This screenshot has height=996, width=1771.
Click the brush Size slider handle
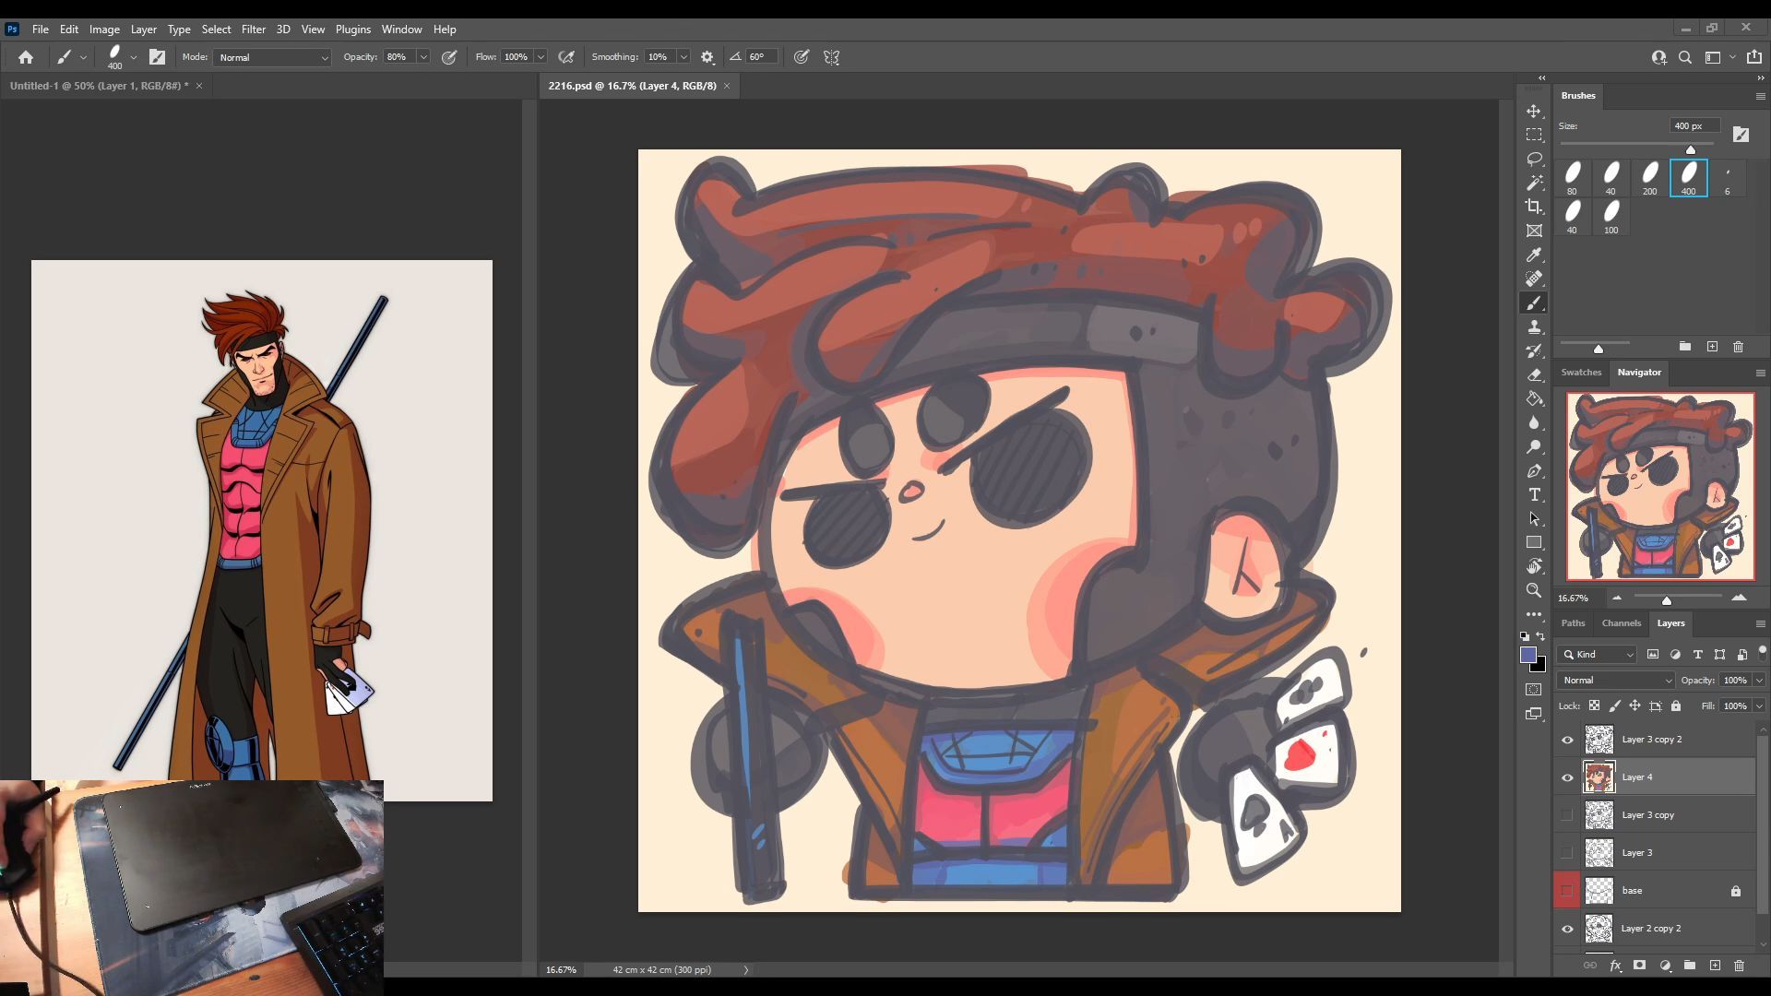tap(1691, 149)
